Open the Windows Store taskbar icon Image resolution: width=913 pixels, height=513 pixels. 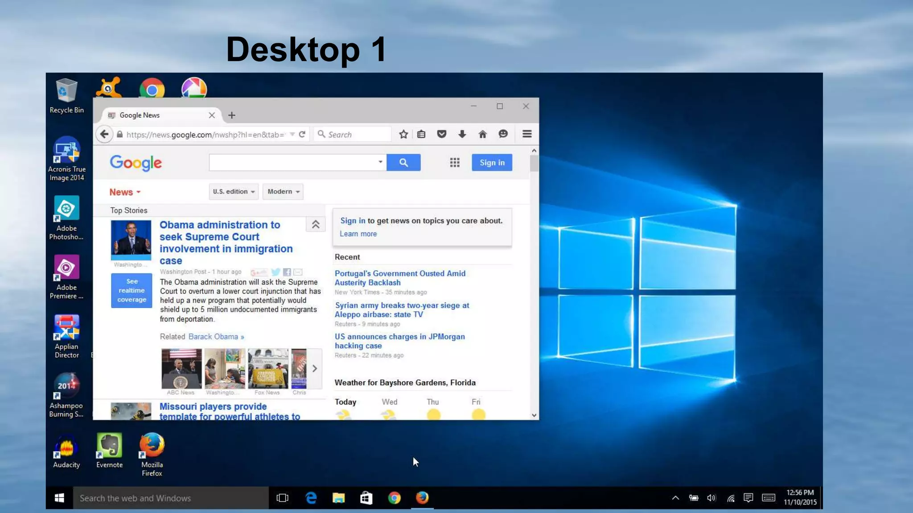pyautogui.click(x=366, y=498)
